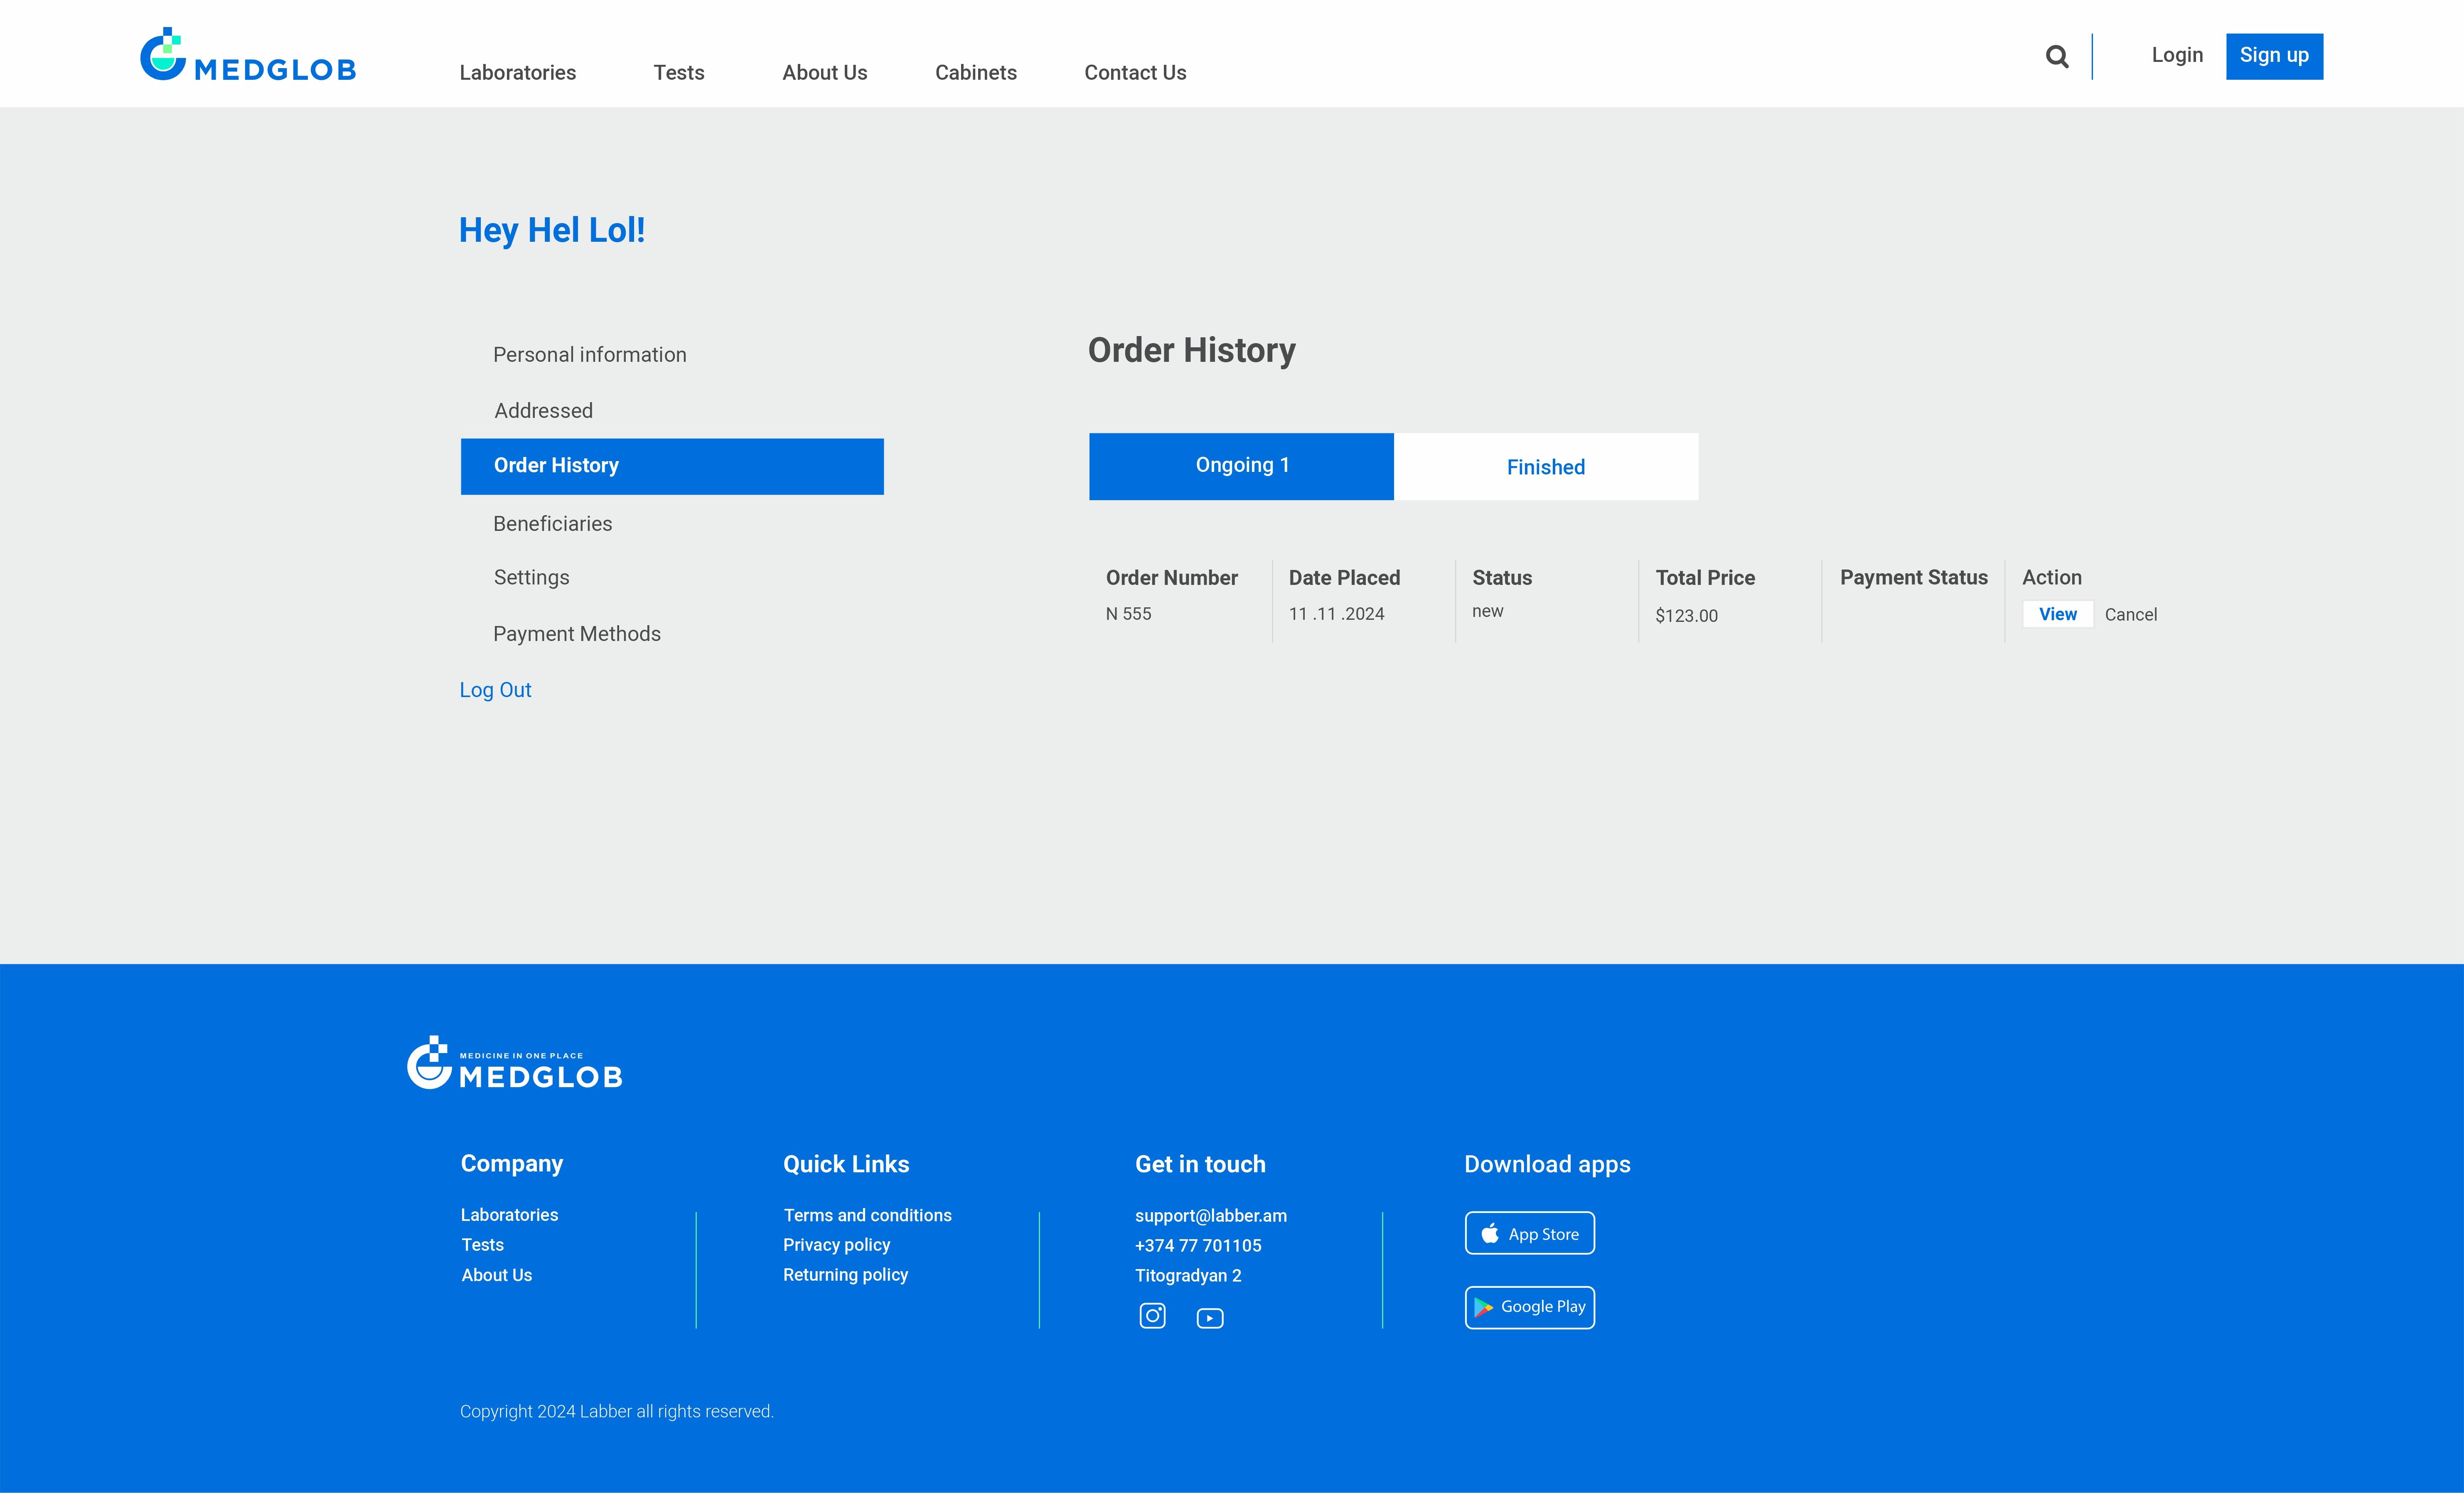Image resolution: width=2464 pixels, height=1493 pixels.
Task: Click the support@labber.am email link
Action: 1210,1215
